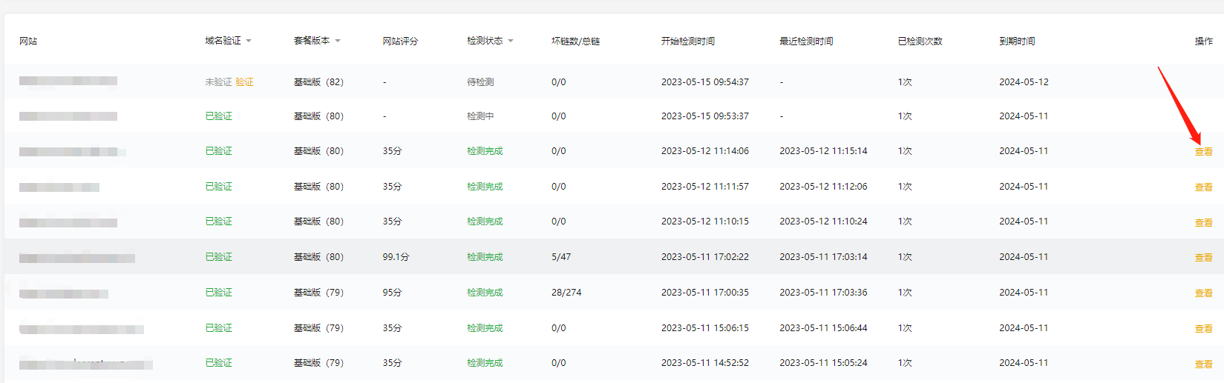This screenshot has height=383, width=1224.
Task: Click the 坏链数/总链 column header
Action: (x=575, y=41)
